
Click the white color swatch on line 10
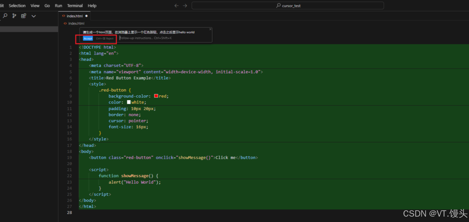click(129, 102)
